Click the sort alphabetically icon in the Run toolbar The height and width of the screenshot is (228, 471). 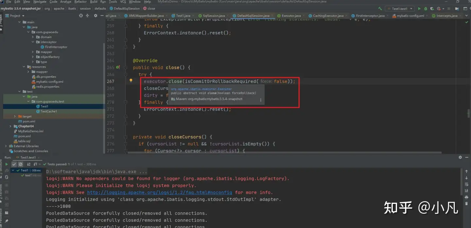28,164
